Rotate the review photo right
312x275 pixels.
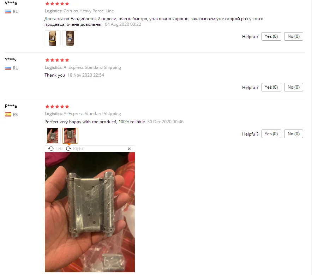74,149
